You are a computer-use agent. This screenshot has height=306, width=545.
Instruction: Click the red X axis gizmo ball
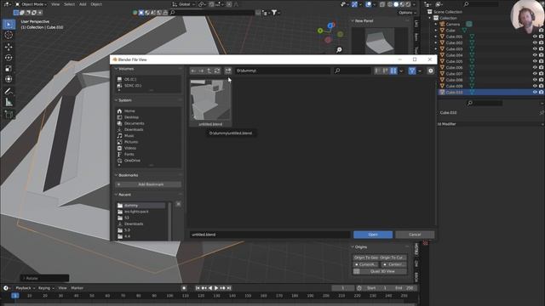coord(333,24)
